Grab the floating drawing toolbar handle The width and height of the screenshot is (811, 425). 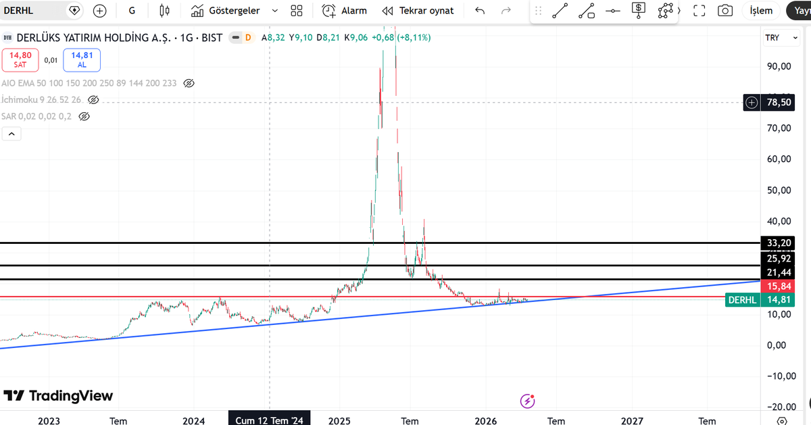click(539, 11)
